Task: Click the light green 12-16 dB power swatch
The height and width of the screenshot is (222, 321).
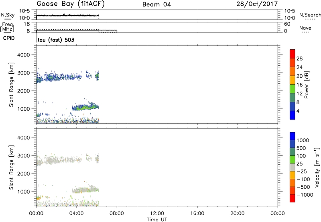Action: click(x=293, y=89)
